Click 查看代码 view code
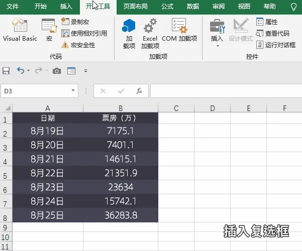This screenshot has height=251, width=302. click(x=273, y=33)
